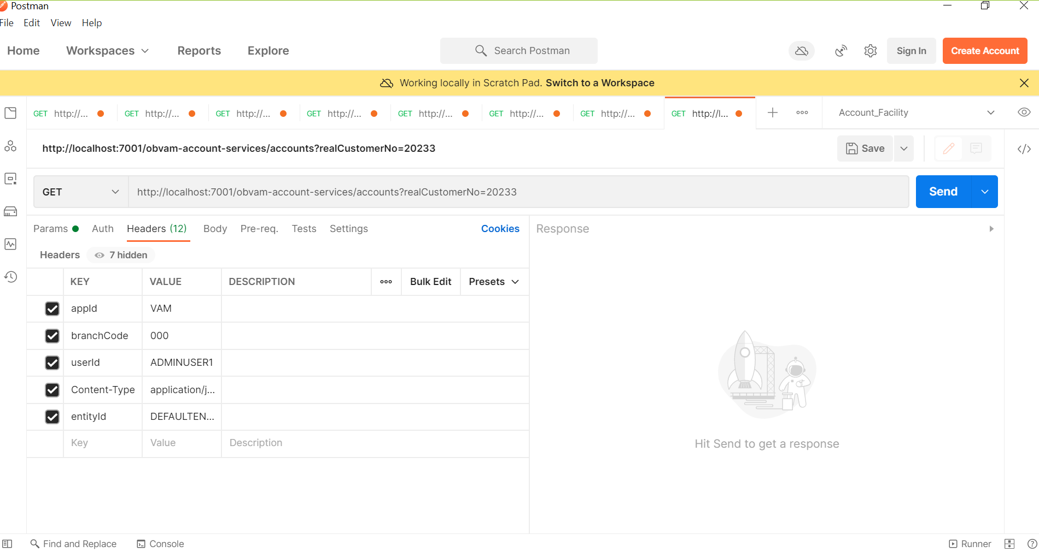Image resolution: width=1039 pixels, height=552 pixels.
Task: Go to the Reports page
Action: [x=199, y=51]
